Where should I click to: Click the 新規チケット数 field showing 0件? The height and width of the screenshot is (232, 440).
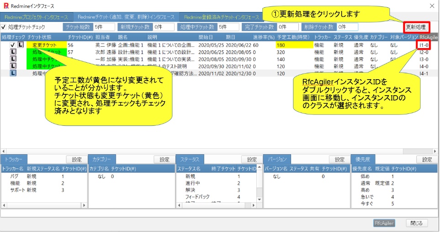pos(164,27)
